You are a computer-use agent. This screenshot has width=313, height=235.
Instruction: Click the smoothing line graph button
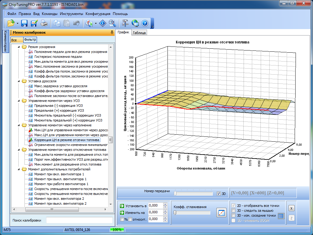tap(221, 212)
